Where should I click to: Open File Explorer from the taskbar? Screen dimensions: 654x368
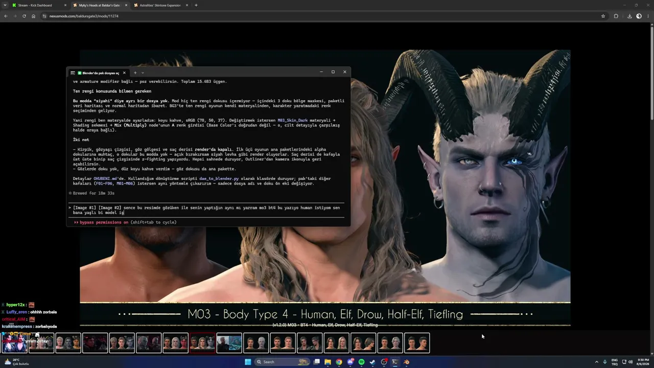(x=328, y=362)
